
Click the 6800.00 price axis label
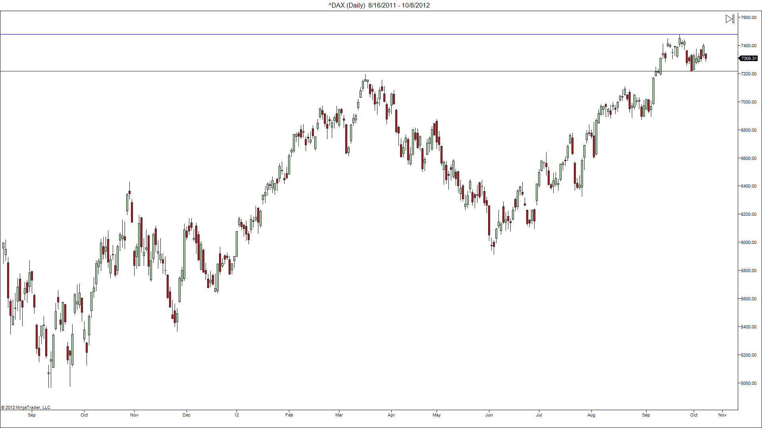tap(749, 130)
